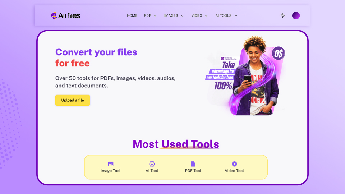The width and height of the screenshot is (345, 194).
Task: Click the round 0$ badge on banner
Action: coord(278,53)
